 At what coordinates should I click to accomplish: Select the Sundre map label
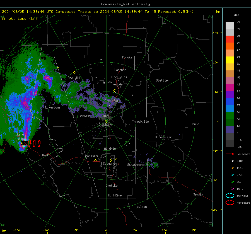pyautogui.click(x=85, y=115)
